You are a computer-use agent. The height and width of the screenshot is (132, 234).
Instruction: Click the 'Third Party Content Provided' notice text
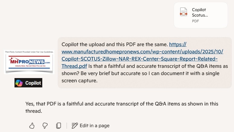[29, 52]
